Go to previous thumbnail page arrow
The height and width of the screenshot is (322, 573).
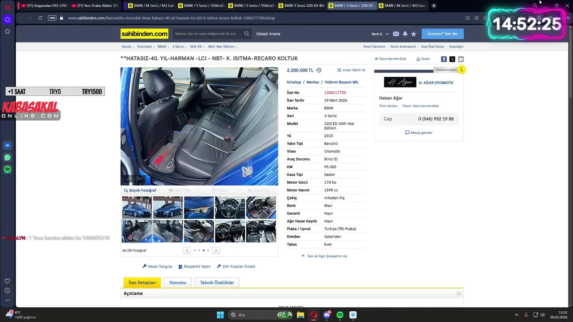pyautogui.click(x=187, y=250)
